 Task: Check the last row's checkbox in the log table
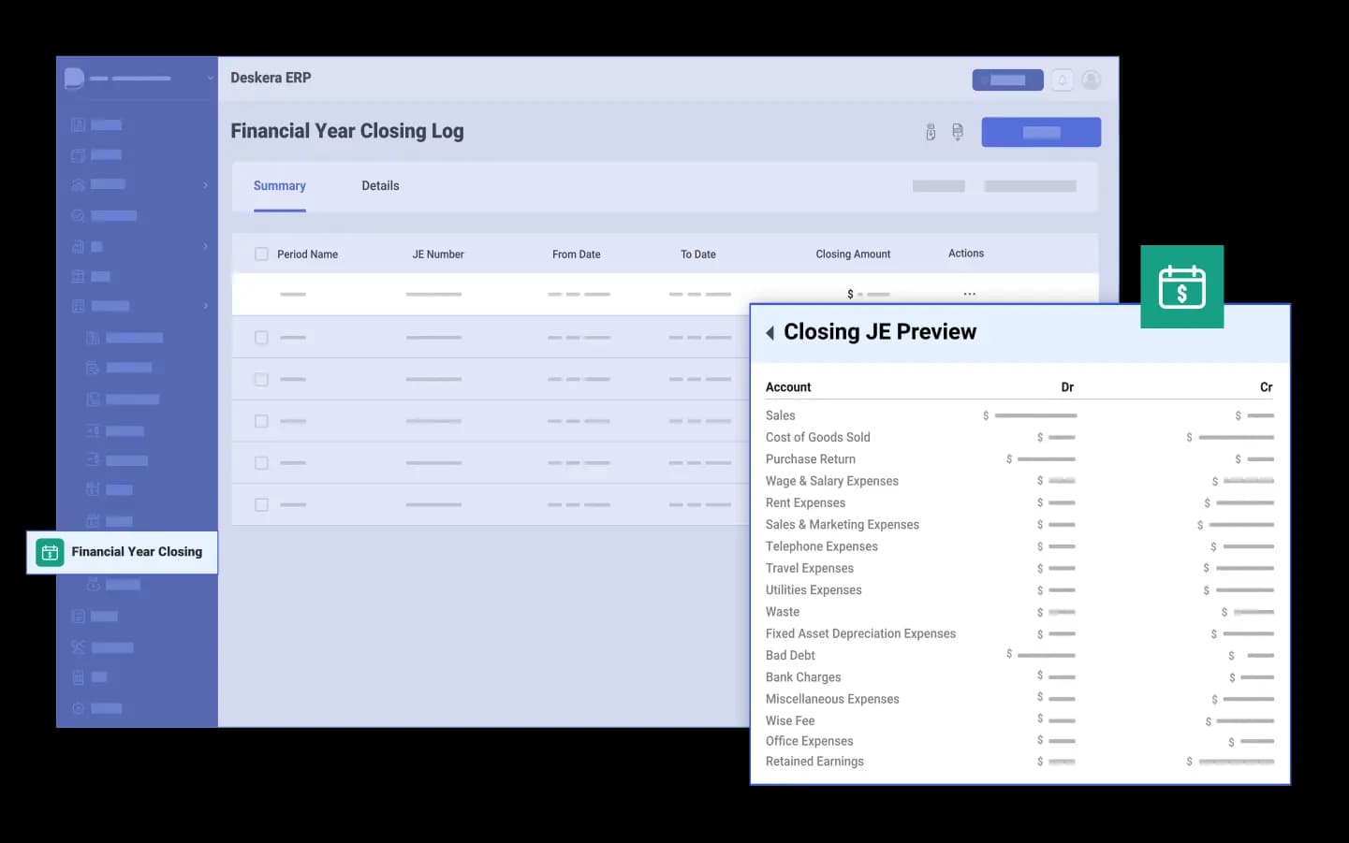pos(261,505)
